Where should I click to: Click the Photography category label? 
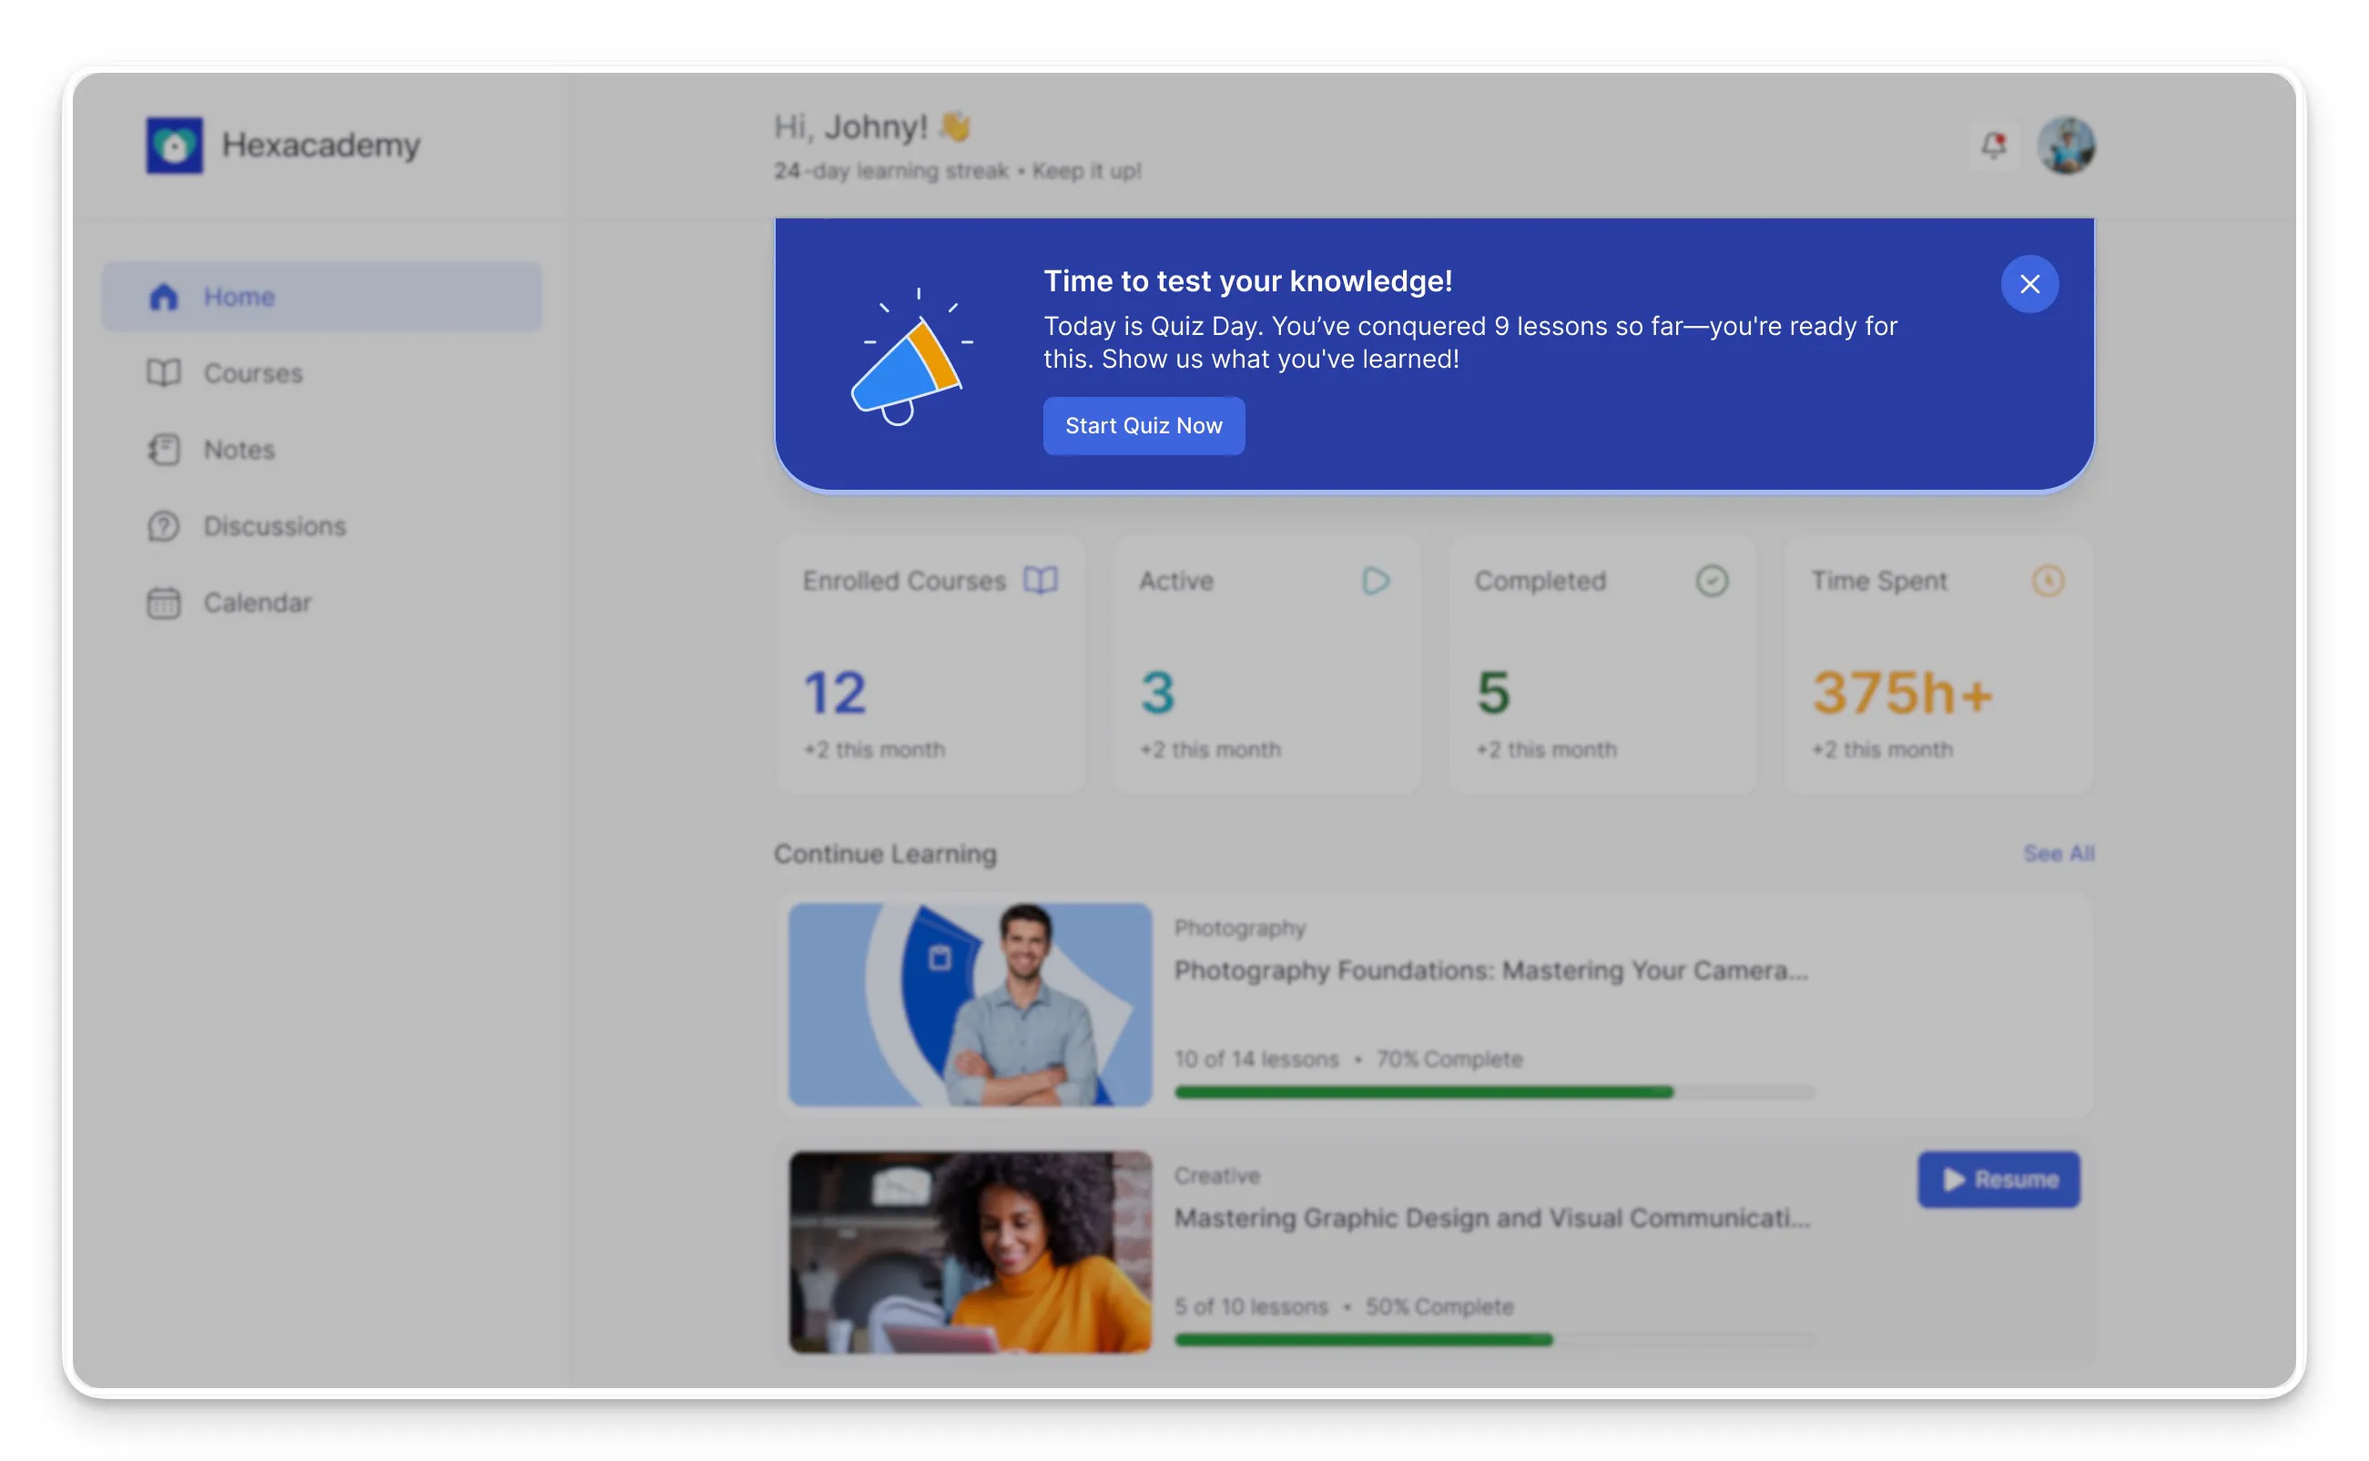[x=1239, y=928]
